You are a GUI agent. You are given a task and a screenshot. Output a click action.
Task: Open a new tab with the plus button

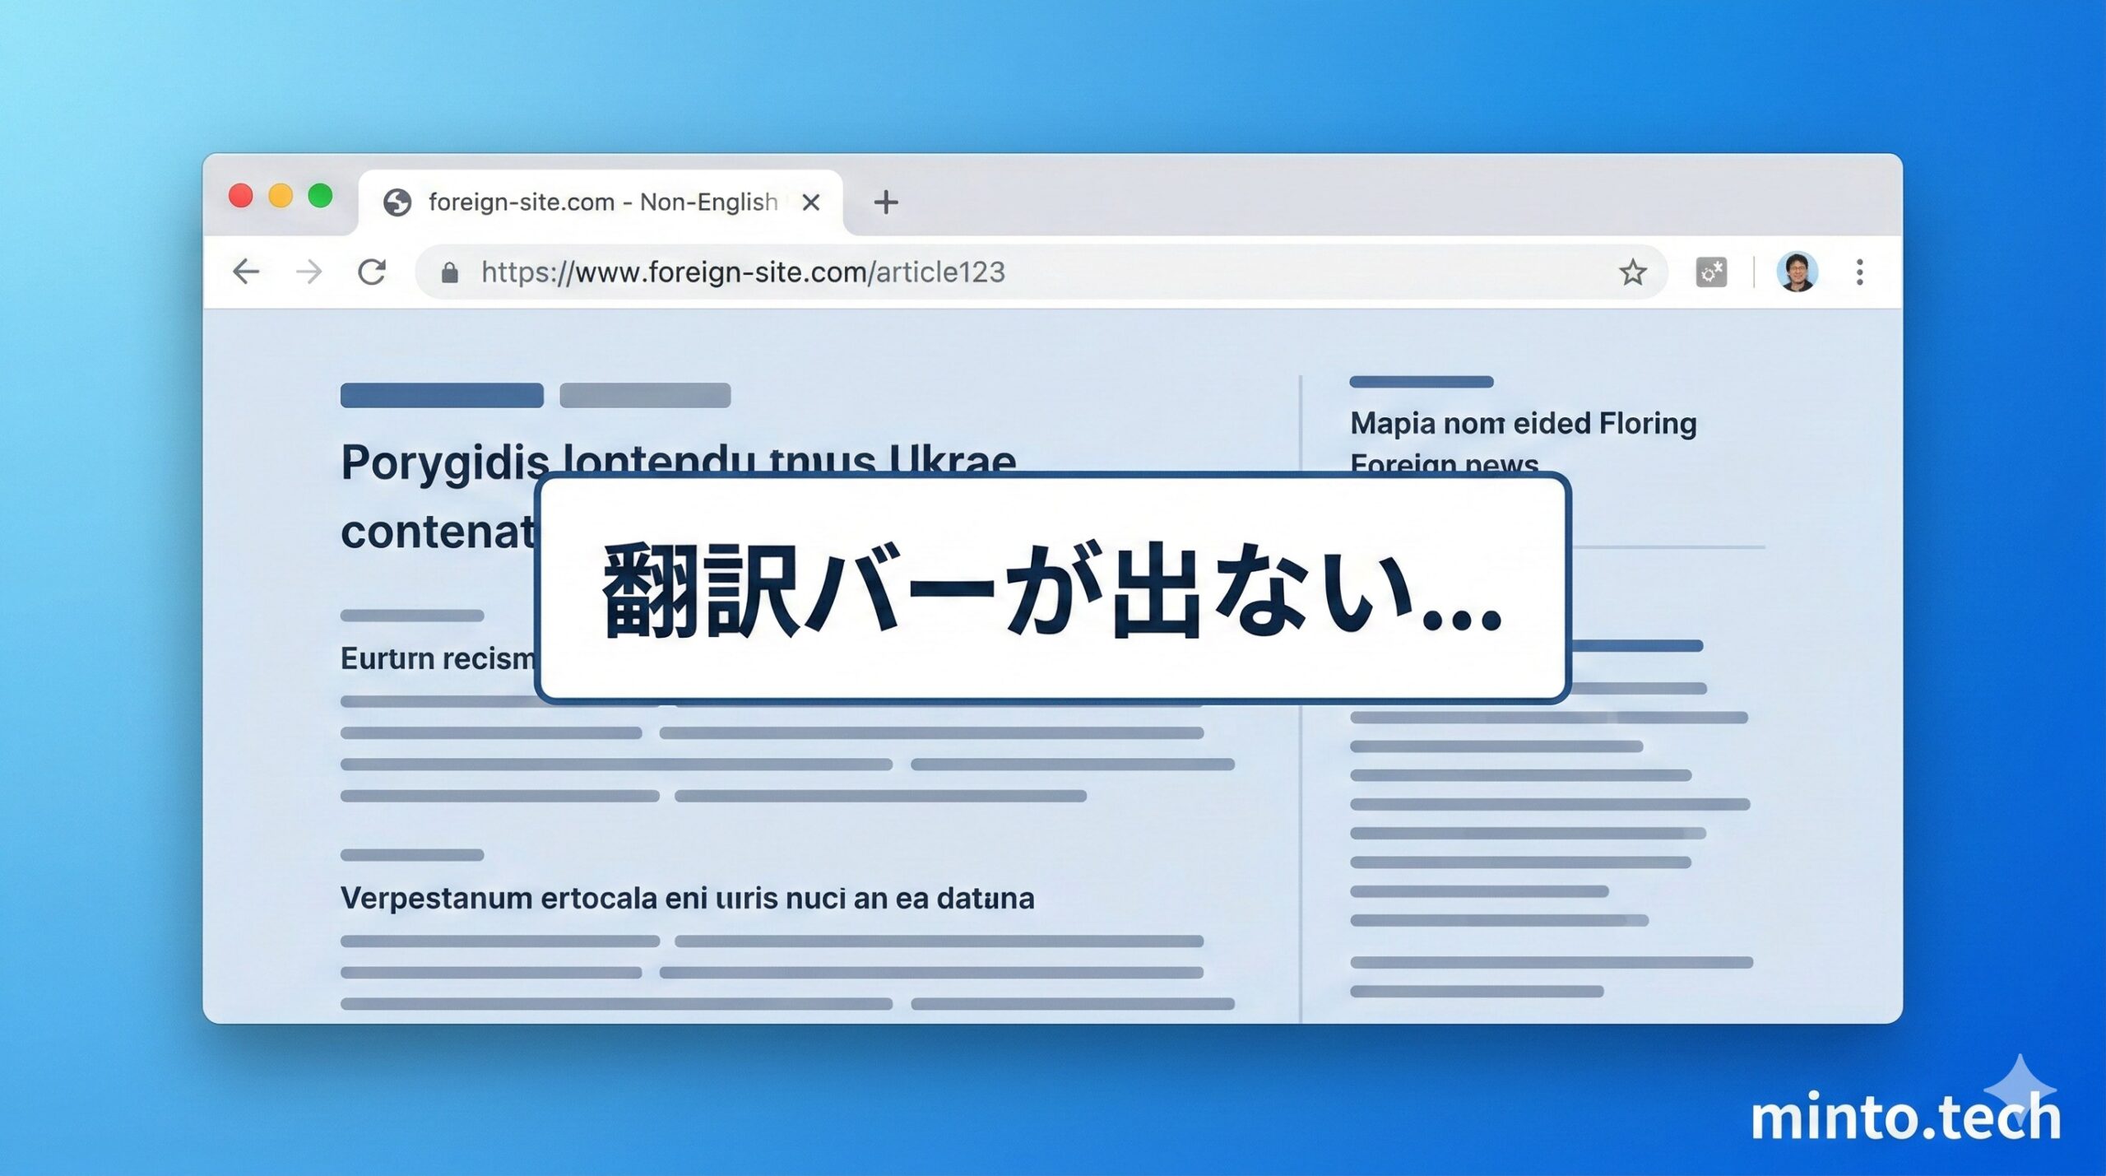tap(886, 203)
